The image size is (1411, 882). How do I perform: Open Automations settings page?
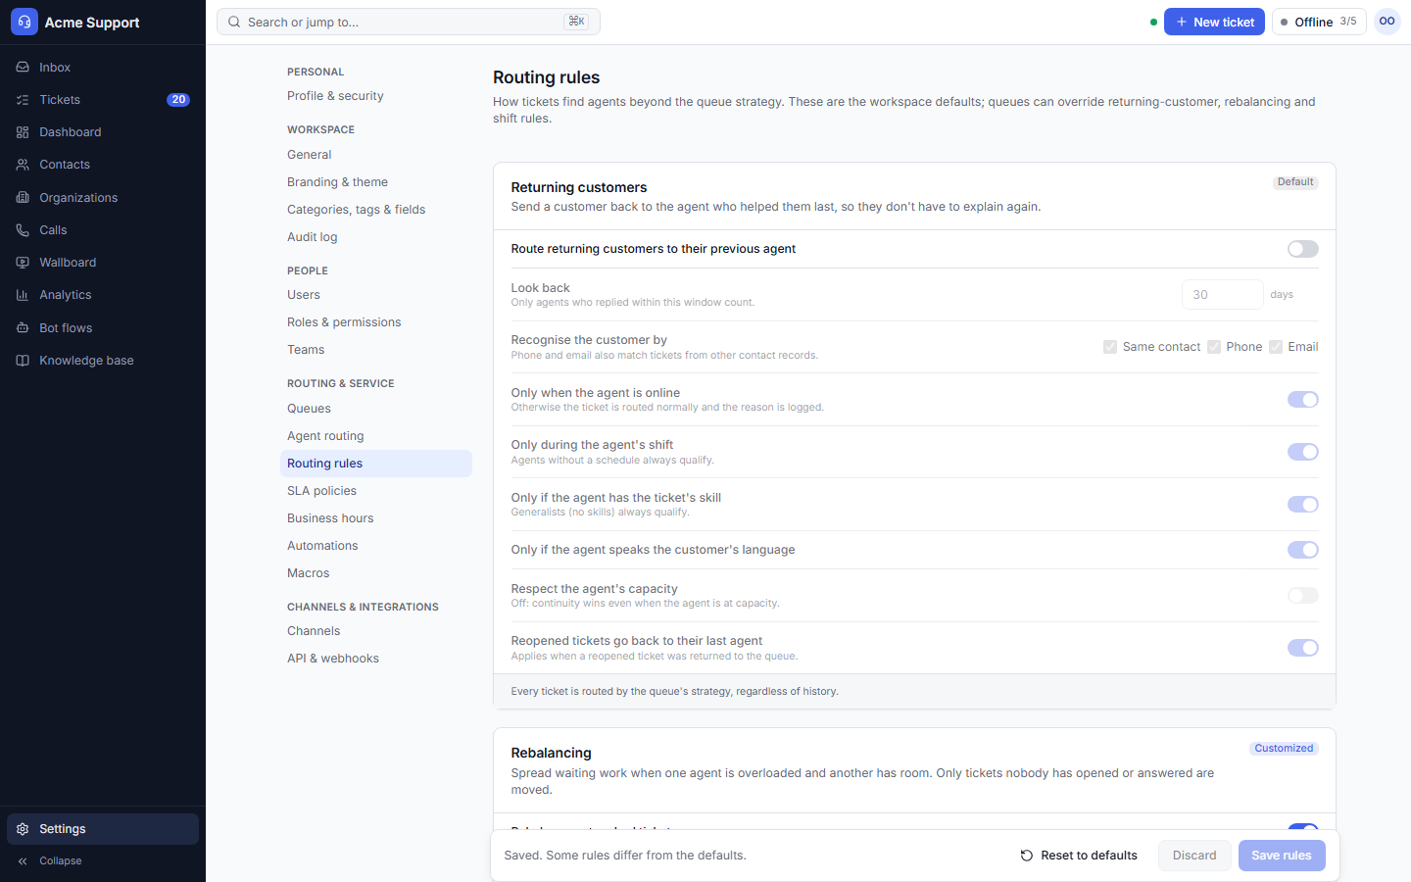tap(376, 546)
